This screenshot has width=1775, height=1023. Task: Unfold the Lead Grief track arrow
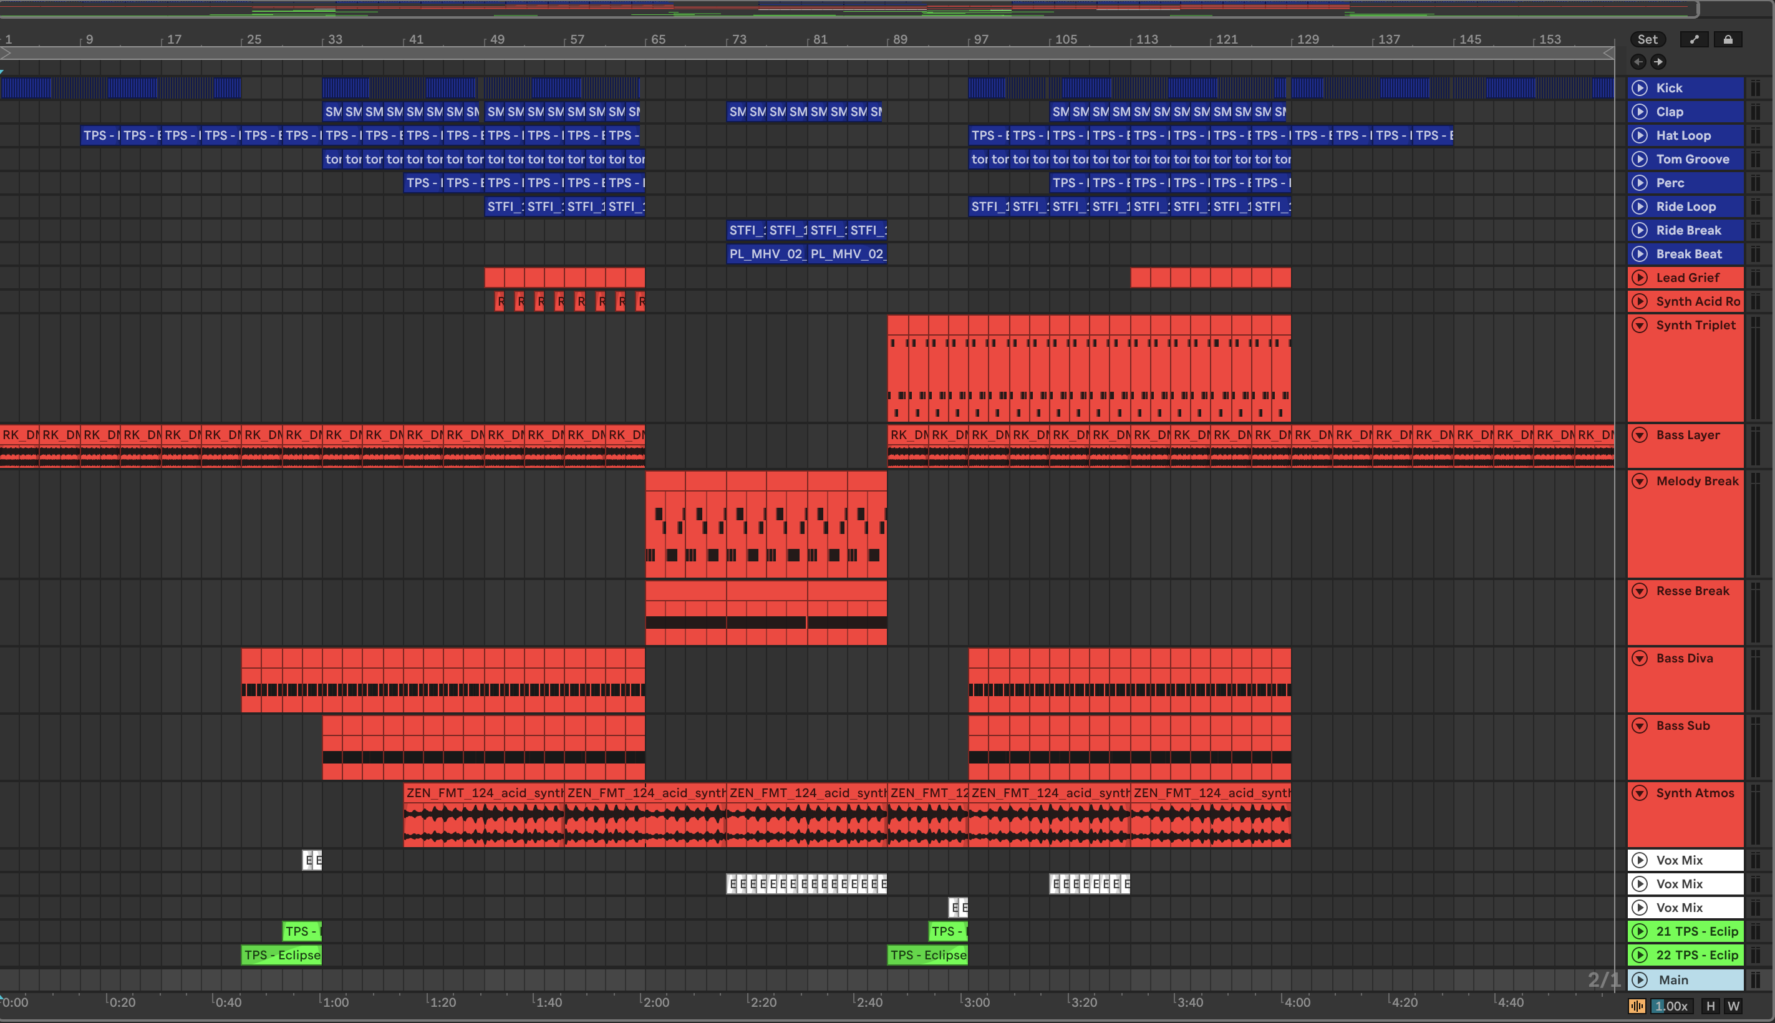(x=1640, y=278)
